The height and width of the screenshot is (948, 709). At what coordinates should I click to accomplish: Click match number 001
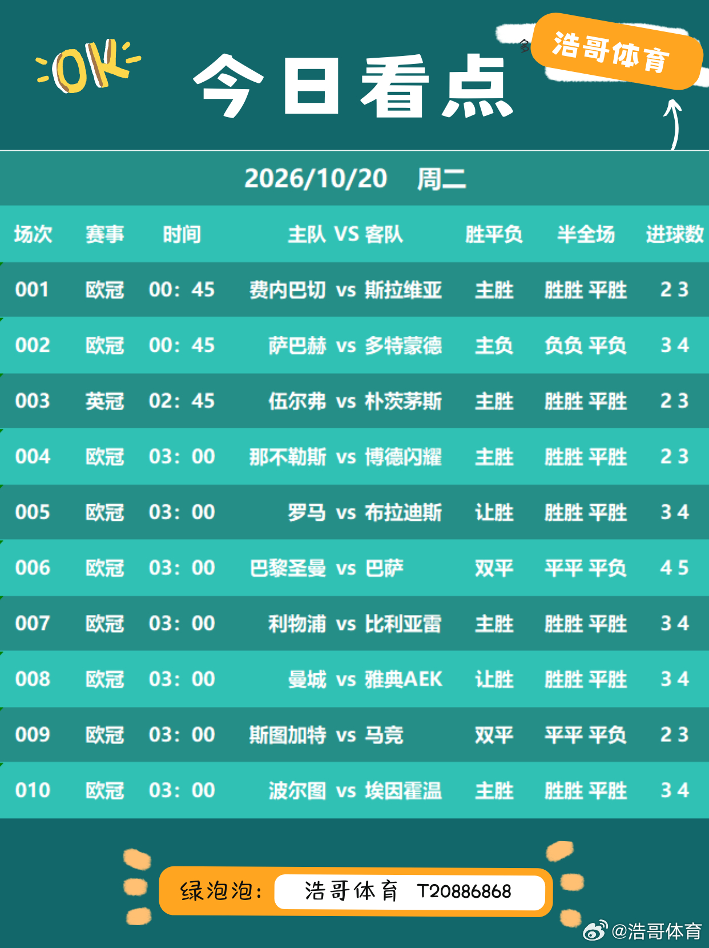pyautogui.click(x=33, y=290)
